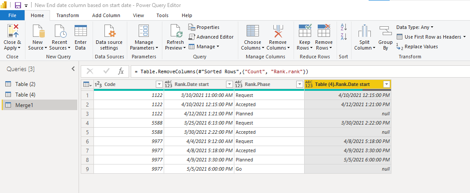Click cell '5/5/2021 6:00:00 PM' in row 8

click(x=348, y=160)
